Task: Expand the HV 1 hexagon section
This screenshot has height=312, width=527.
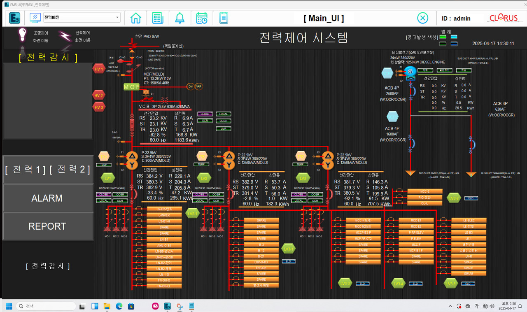Action: [99, 69]
